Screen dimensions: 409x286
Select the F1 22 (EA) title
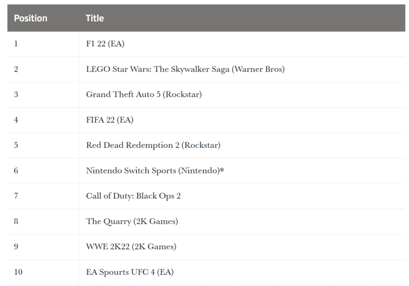tap(105, 43)
